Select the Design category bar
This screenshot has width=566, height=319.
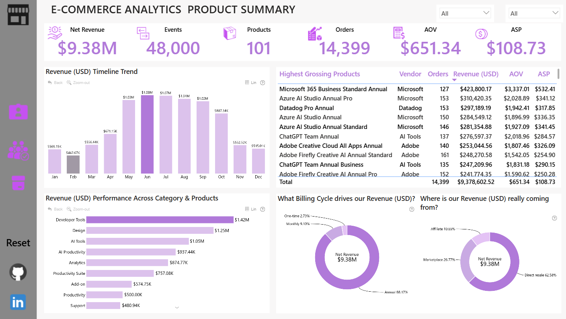point(150,231)
